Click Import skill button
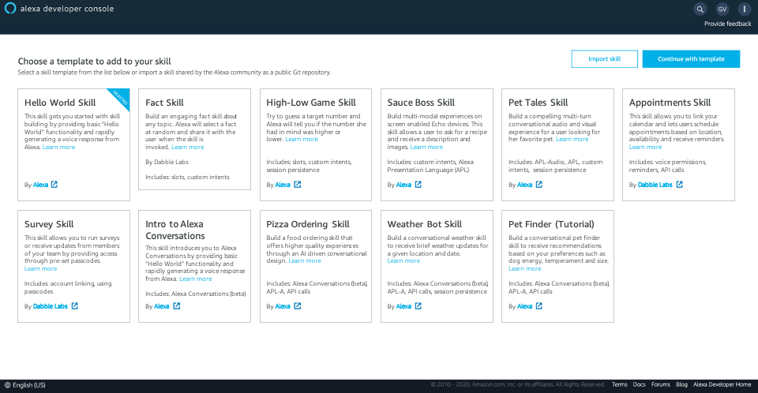 click(604, 59)
